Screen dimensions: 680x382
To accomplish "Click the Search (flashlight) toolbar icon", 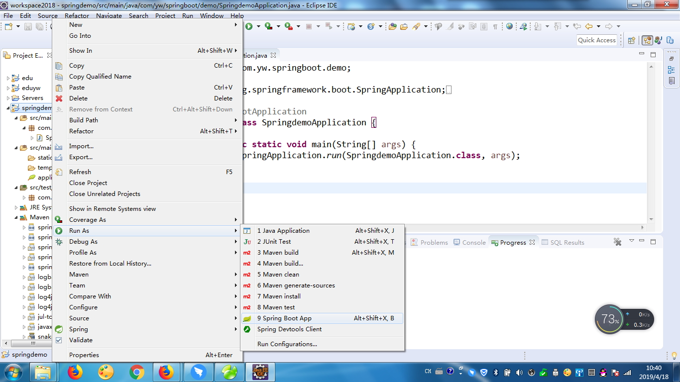I will click(417, 27).
